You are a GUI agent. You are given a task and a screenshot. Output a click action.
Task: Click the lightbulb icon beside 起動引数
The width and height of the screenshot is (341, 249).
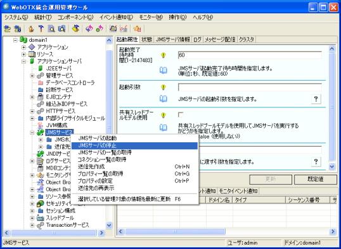pos(164,87)
